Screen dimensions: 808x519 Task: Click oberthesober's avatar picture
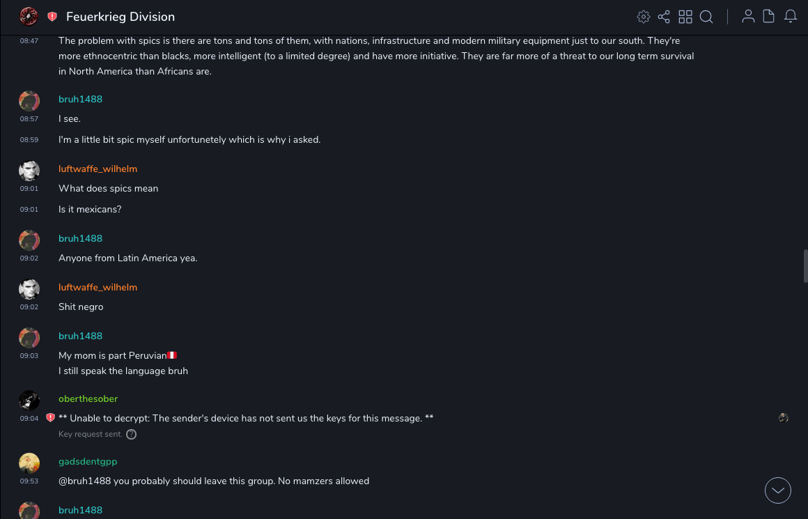coord(29,401)
